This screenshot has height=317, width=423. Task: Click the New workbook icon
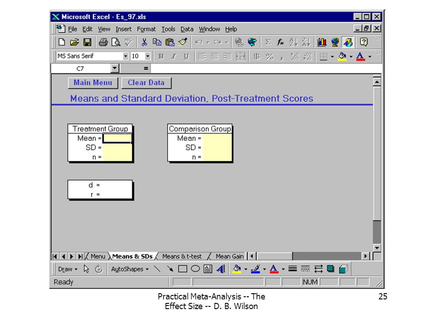(x=62, y=42)
